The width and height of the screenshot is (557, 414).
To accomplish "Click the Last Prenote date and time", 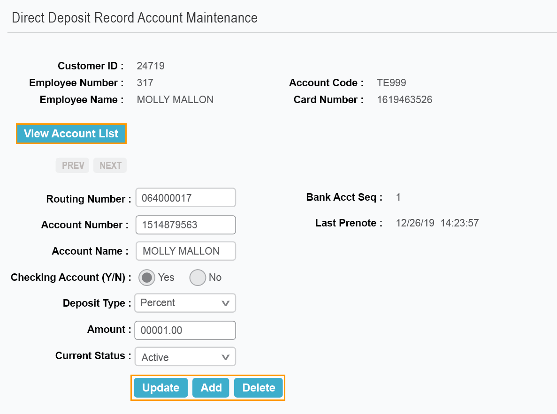I will coord(437,223).
